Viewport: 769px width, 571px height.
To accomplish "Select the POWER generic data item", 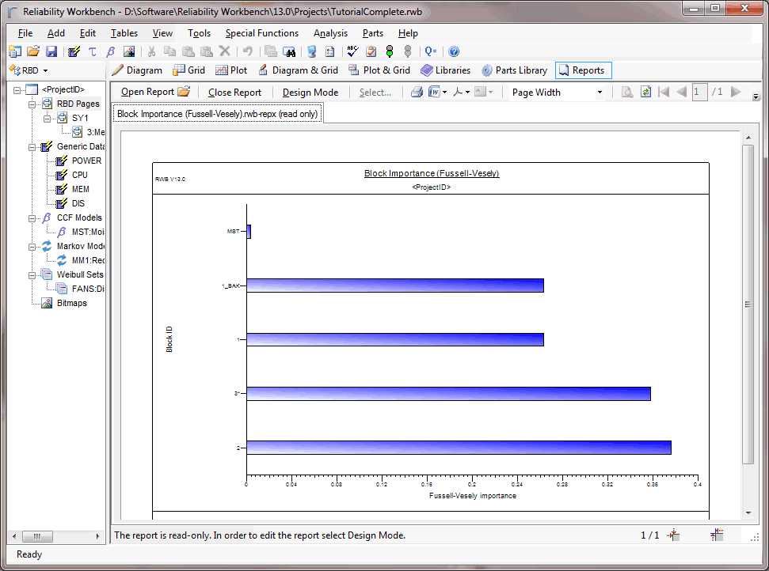I will click(x=86, y=161).
